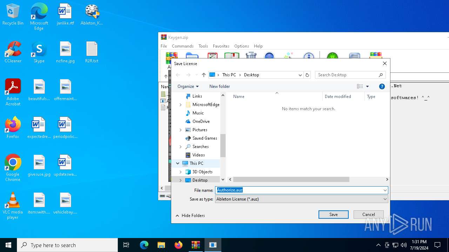Click the Extract To folder icon in WinRAR
The height and width of the screenshot is (252, 449).
point(192,55)
